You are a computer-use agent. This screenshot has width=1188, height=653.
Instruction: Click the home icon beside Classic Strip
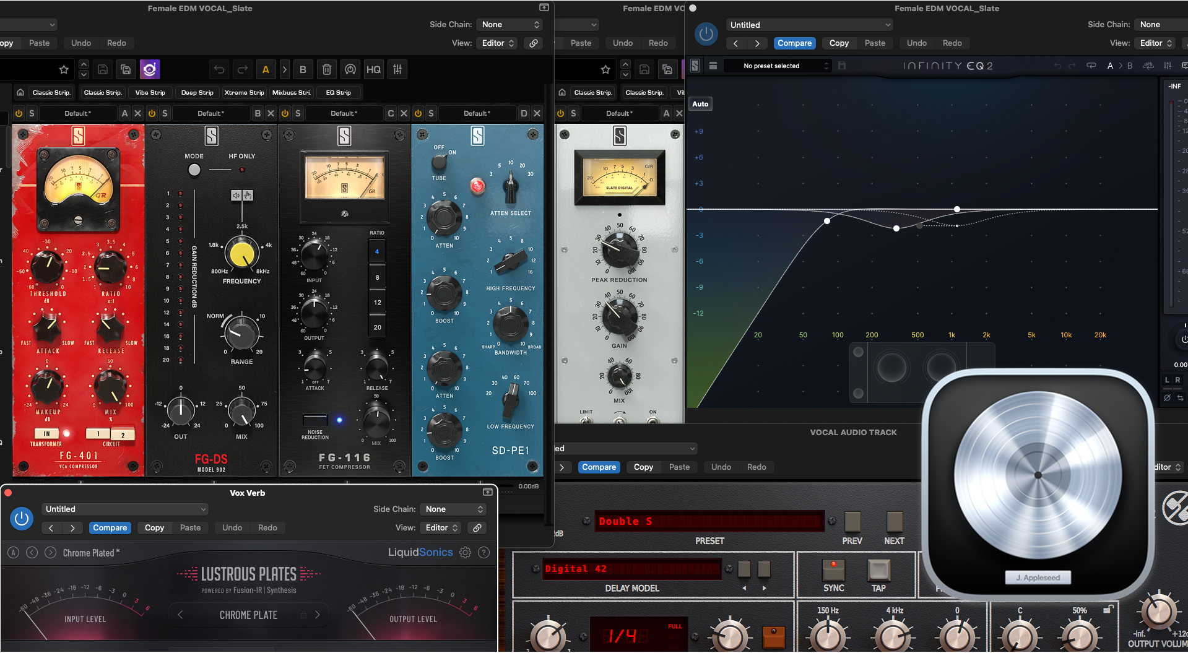pos(20,92)
